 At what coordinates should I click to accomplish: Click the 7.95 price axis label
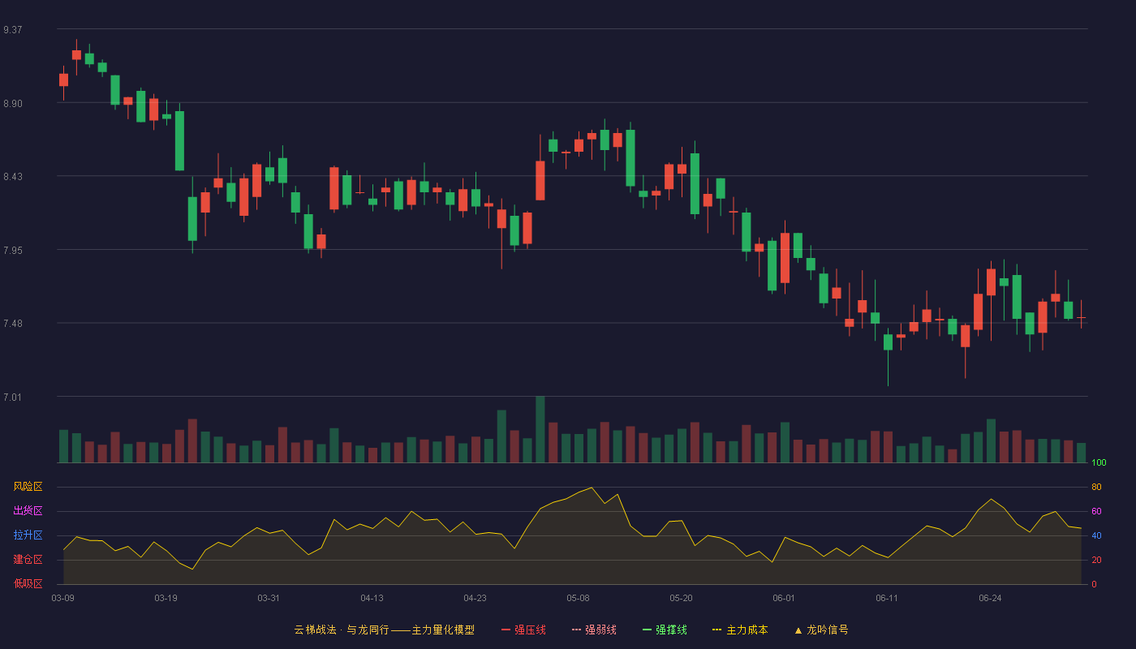tap(13, 251)
